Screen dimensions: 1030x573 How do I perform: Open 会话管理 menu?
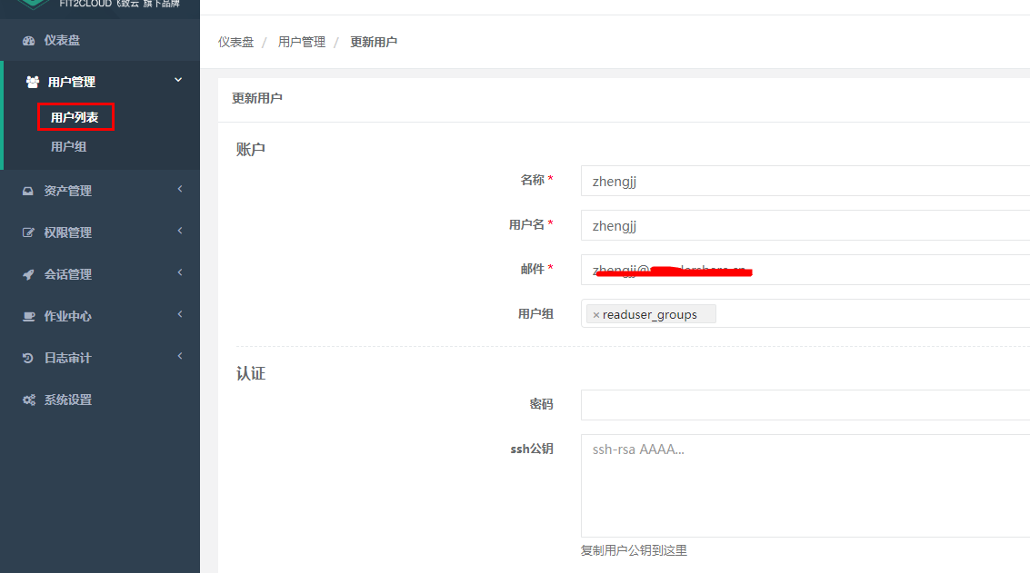(67, 274)
